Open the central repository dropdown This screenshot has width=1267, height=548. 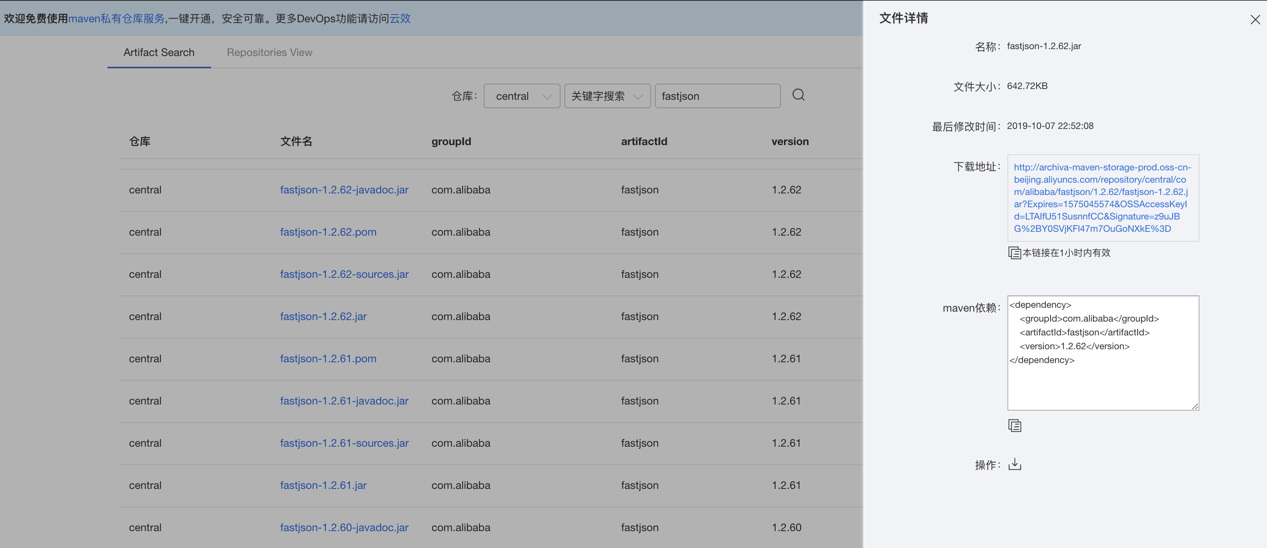[522, 96]
